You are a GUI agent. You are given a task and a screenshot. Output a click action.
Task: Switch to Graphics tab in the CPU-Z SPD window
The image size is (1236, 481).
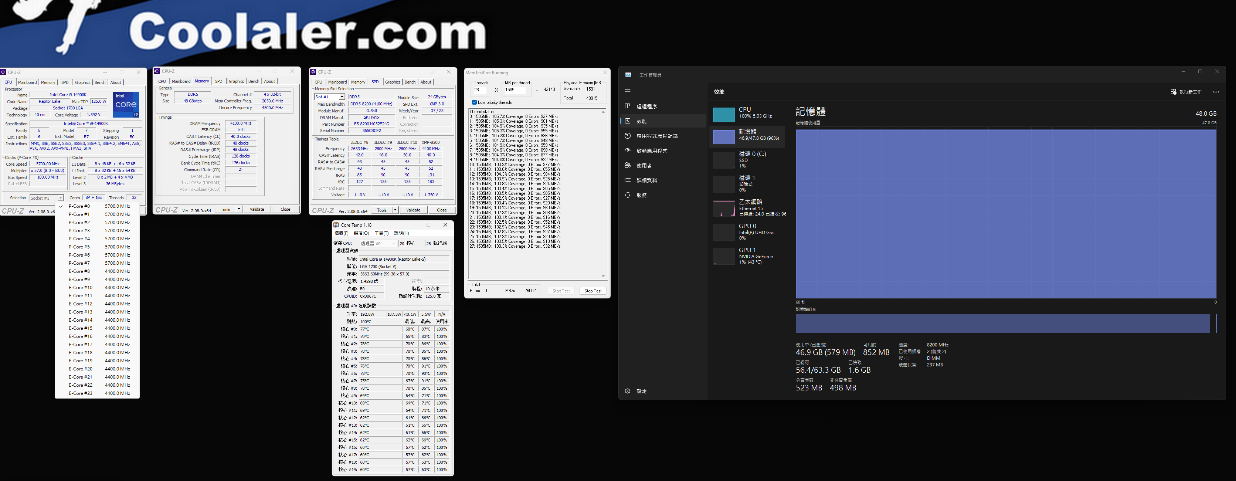point(393,82)
